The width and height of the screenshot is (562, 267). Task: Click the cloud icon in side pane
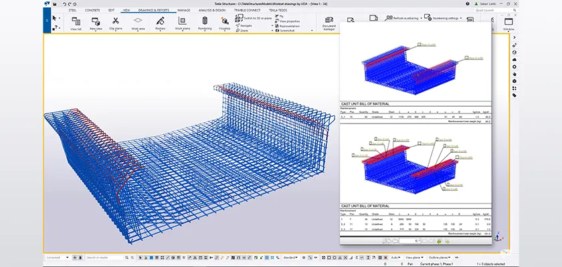514,59
